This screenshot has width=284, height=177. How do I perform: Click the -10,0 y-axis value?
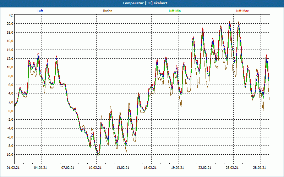pyautogui.click(x=9, y=155)
